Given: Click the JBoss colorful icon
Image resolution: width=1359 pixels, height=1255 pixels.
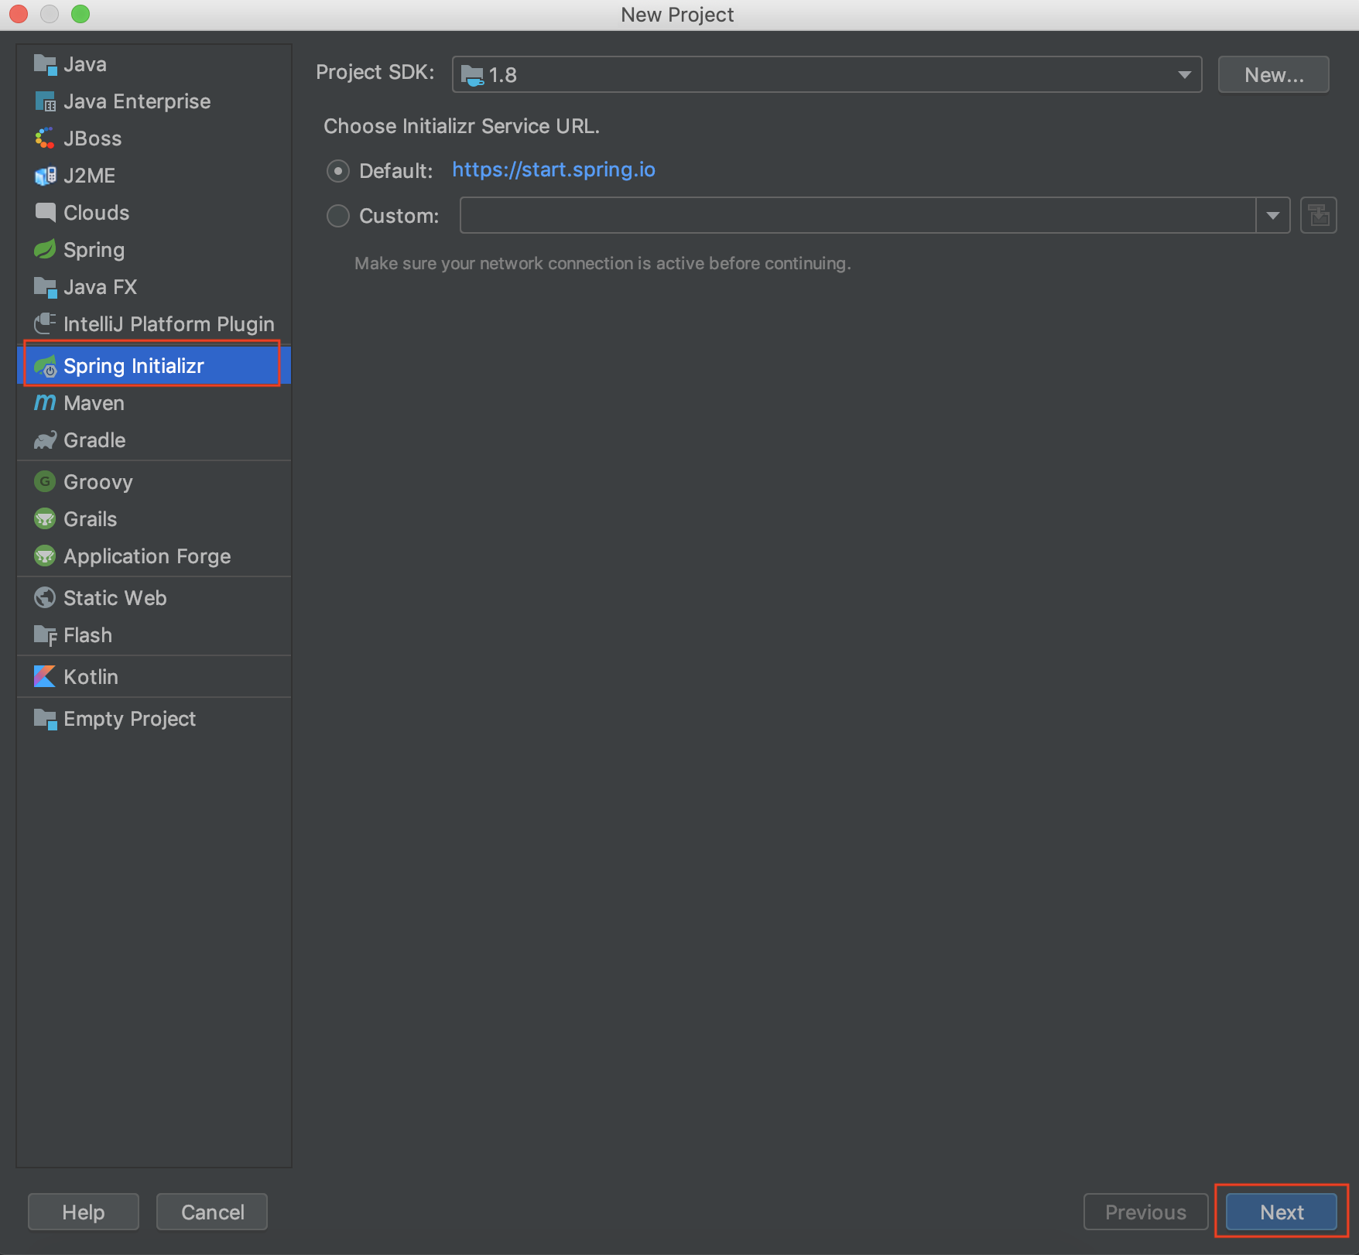Looking at the screenshot, I should coord(45,138).
